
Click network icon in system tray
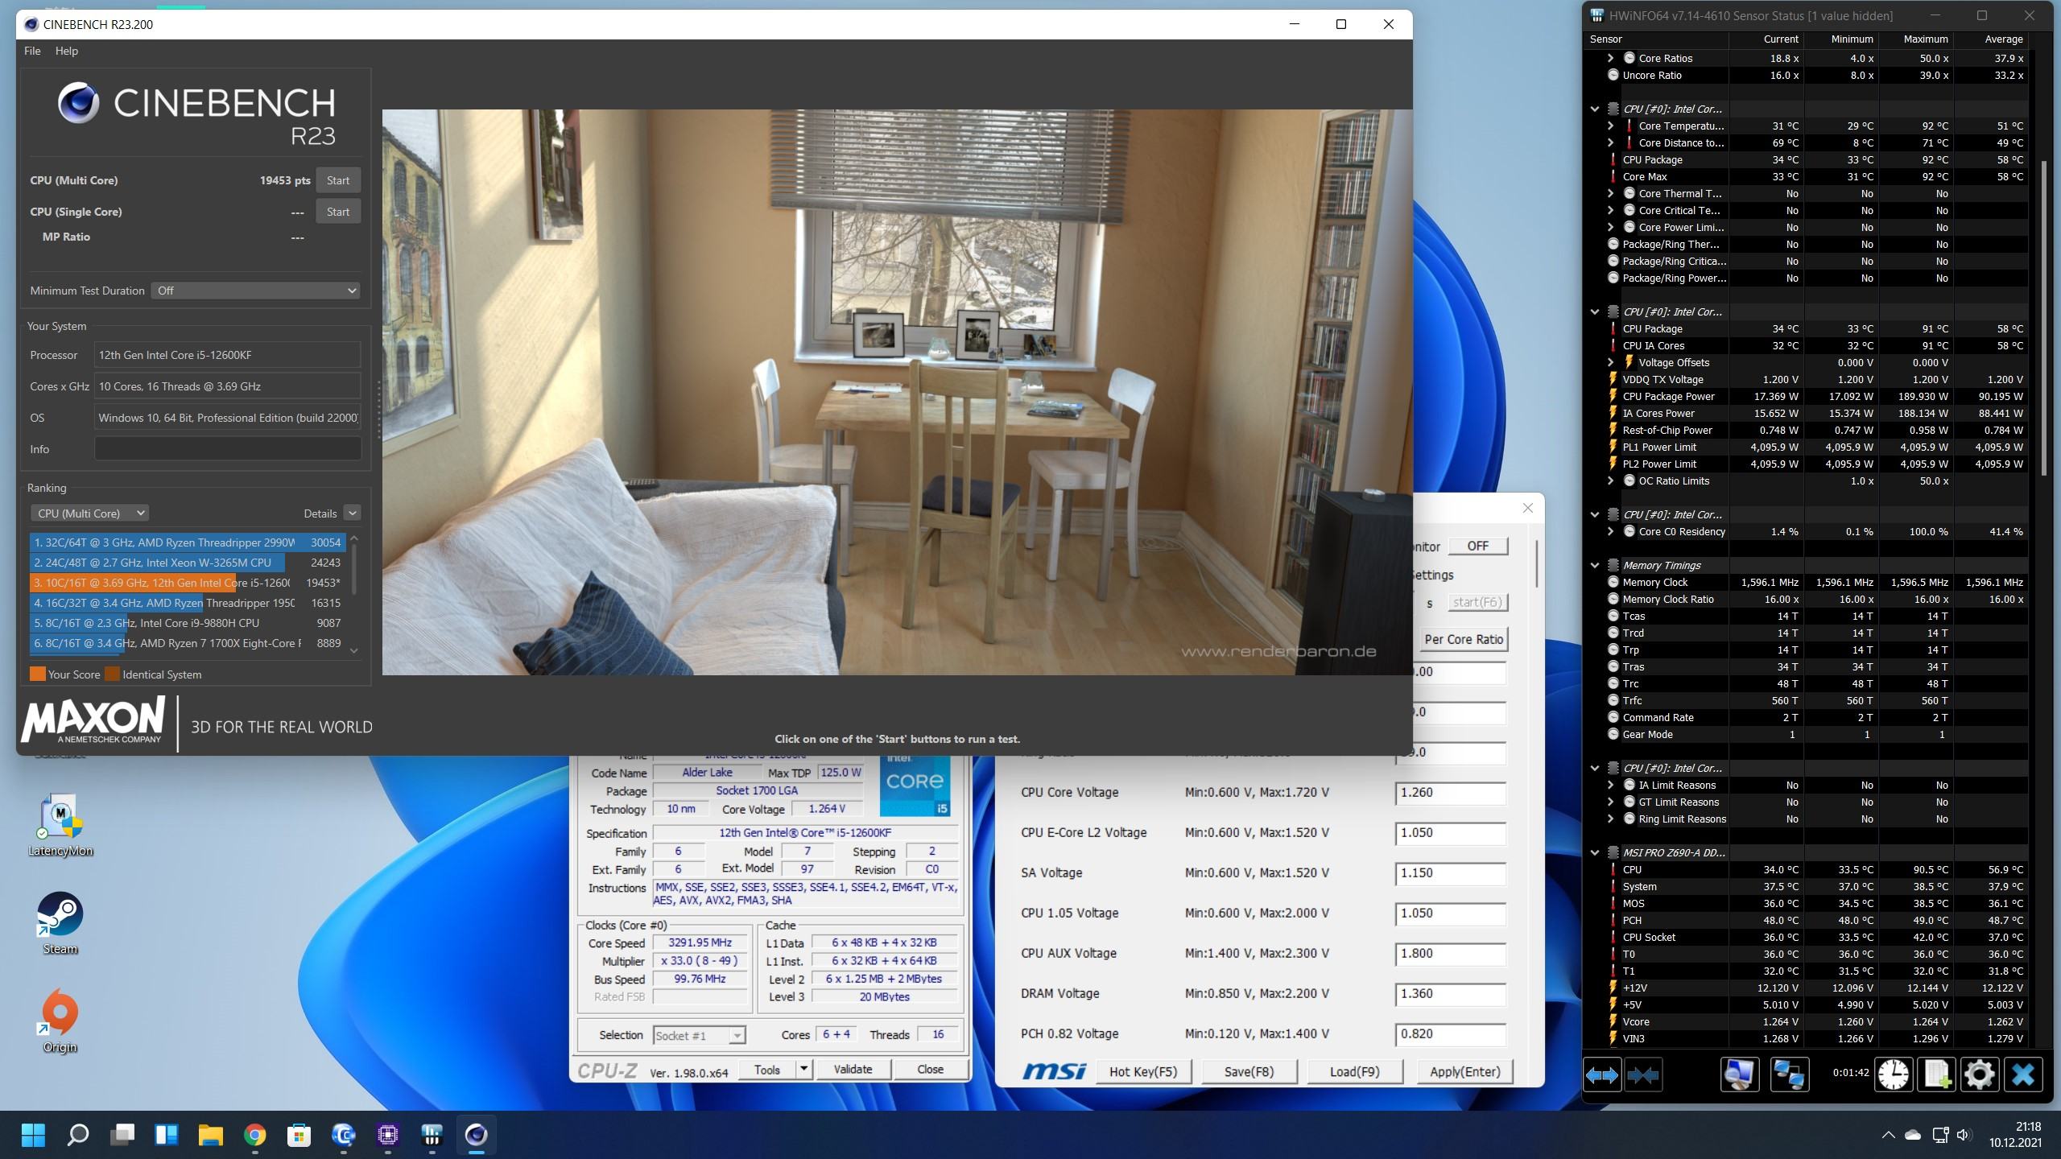tap(1940, 1135)
